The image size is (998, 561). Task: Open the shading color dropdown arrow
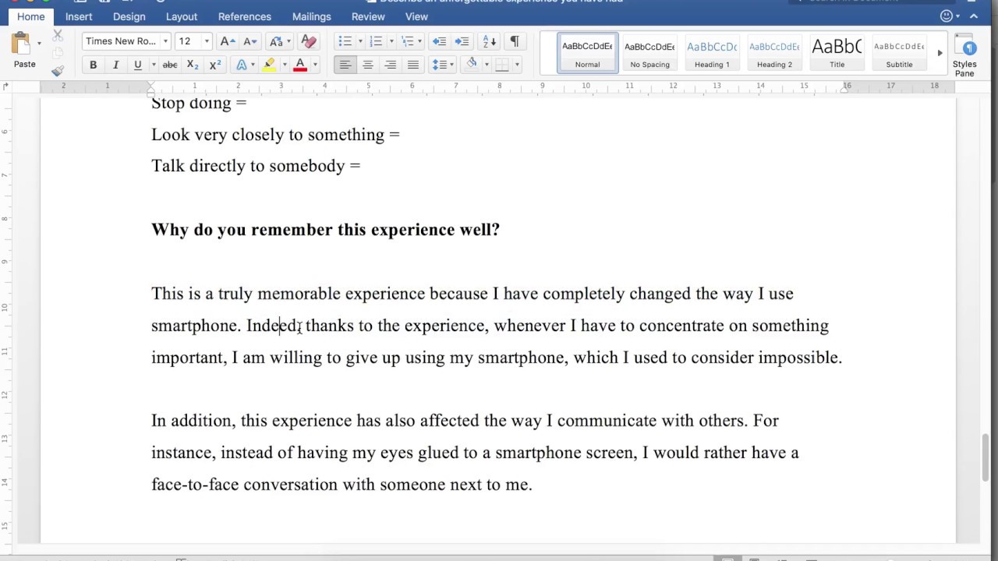pos(486,65)
